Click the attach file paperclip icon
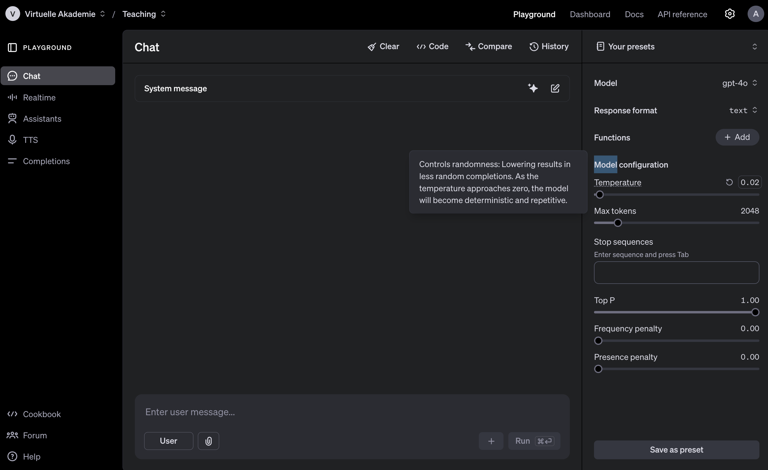 (x=208, y=441)
